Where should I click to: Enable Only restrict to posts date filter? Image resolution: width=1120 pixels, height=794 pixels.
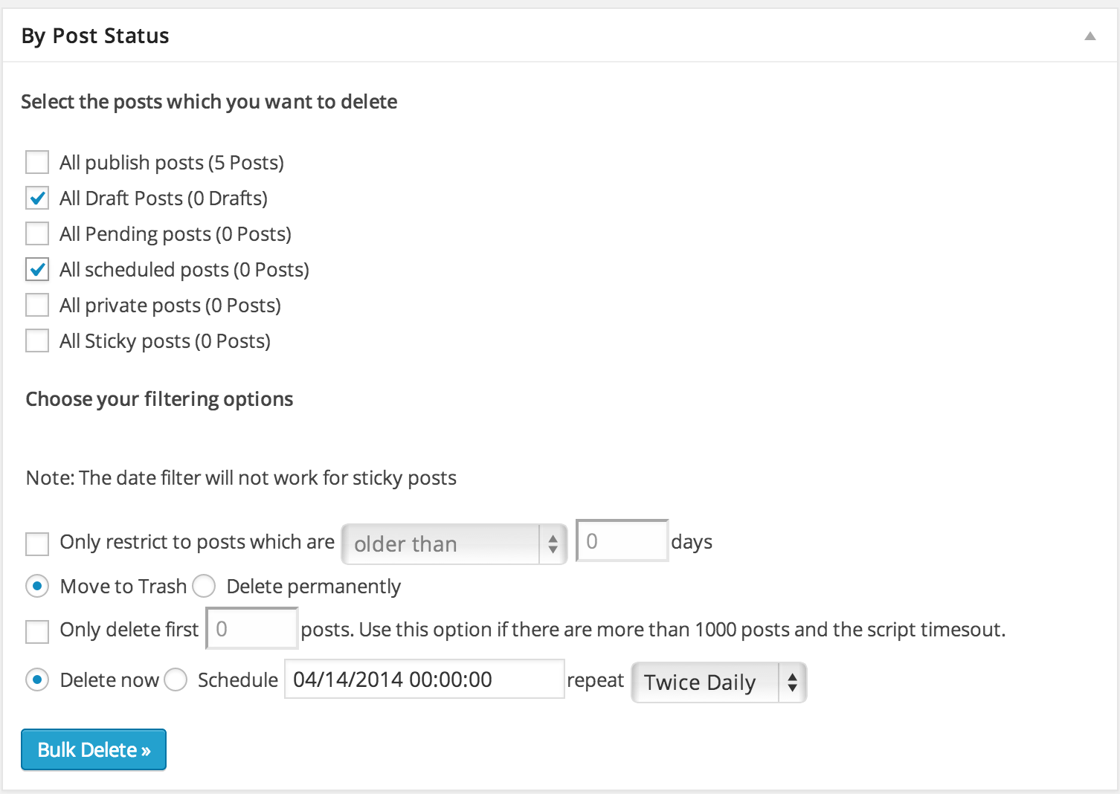pyautogui.click(x=37, y=543)
